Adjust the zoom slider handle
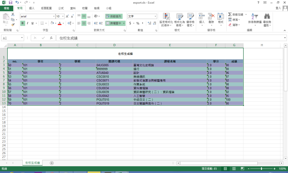 261,169
